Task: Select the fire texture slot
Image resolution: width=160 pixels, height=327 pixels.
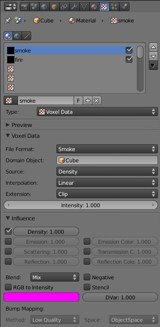Action: click(x=70, y=60)
